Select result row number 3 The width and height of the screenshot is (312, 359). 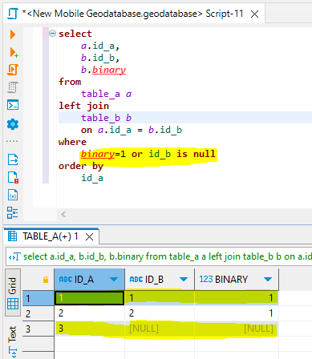38,329
